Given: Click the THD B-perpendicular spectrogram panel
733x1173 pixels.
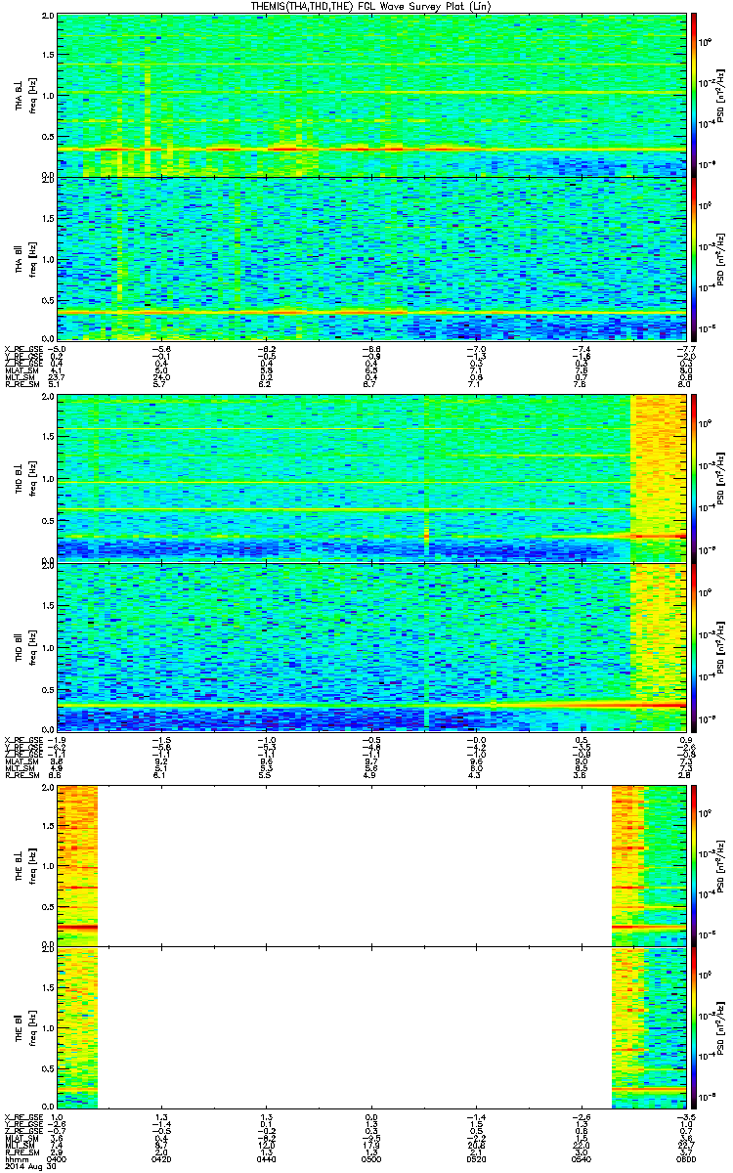Looking at the screenshot, I should coord(370,478).
